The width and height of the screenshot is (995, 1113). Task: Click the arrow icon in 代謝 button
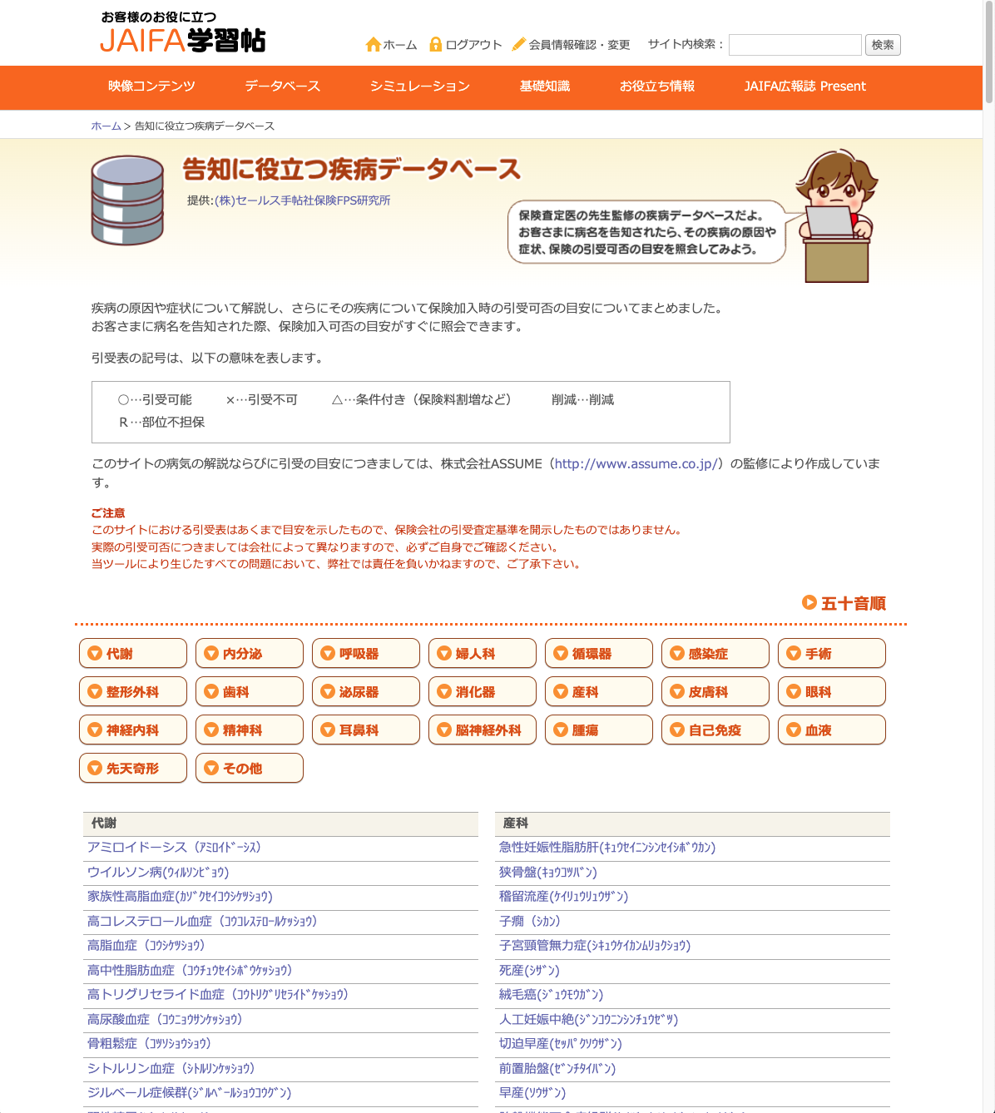(x=95, y=654)
